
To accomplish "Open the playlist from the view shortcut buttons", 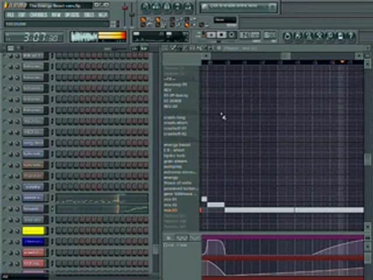I will 145,8.
